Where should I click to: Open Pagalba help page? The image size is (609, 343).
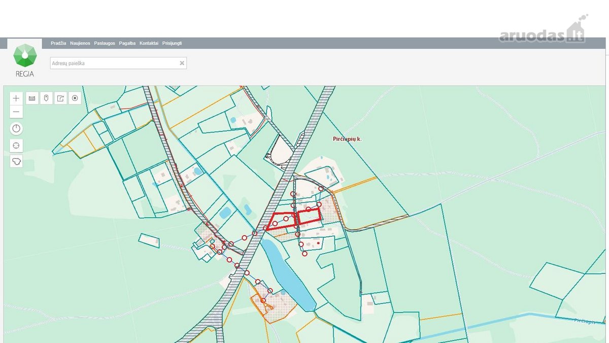click(127, 44)
